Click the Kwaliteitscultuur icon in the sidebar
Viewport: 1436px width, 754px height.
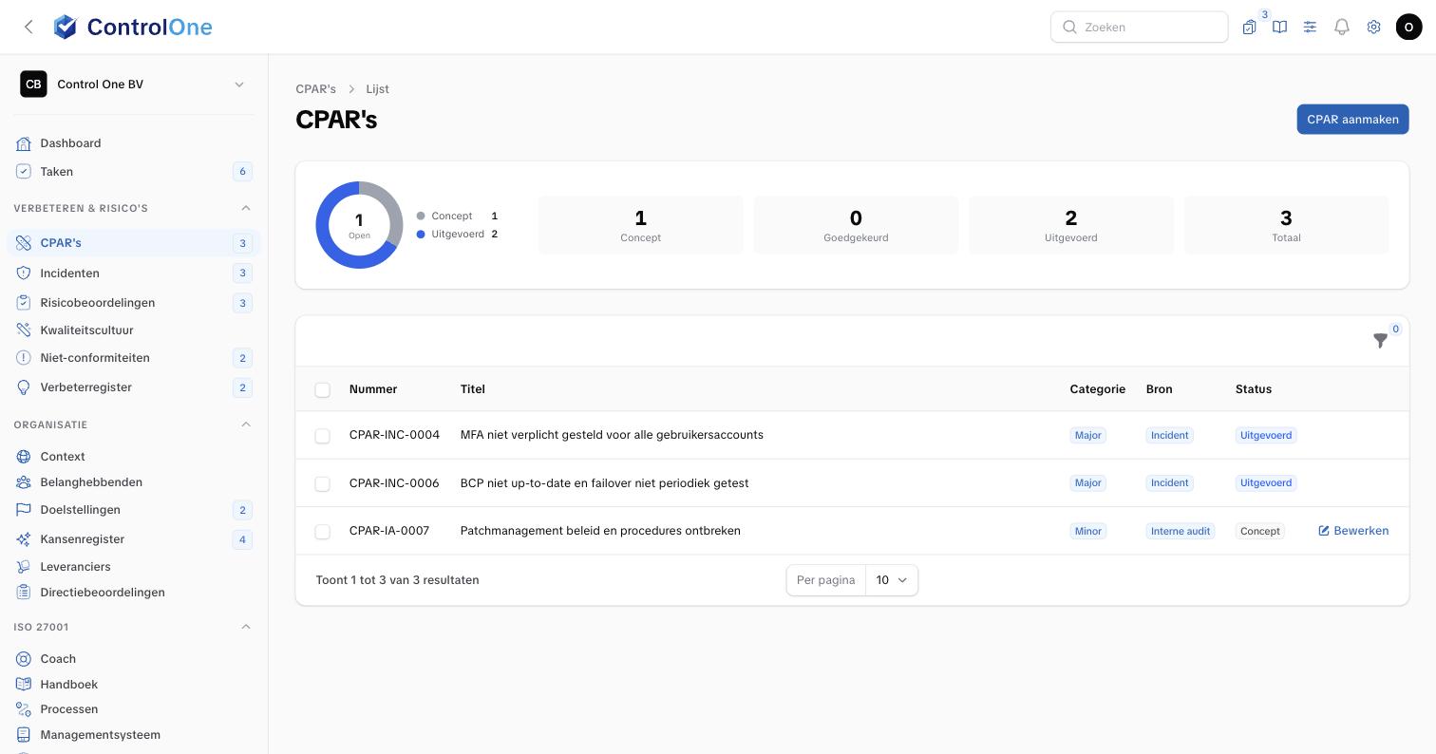pyautogui.click(x=24, y=330)
